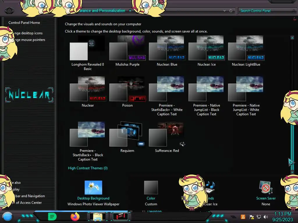Go to Control Panel Home
Image resolution: width=298 pixels, height=223 pixels.
(x=24, y=23)
